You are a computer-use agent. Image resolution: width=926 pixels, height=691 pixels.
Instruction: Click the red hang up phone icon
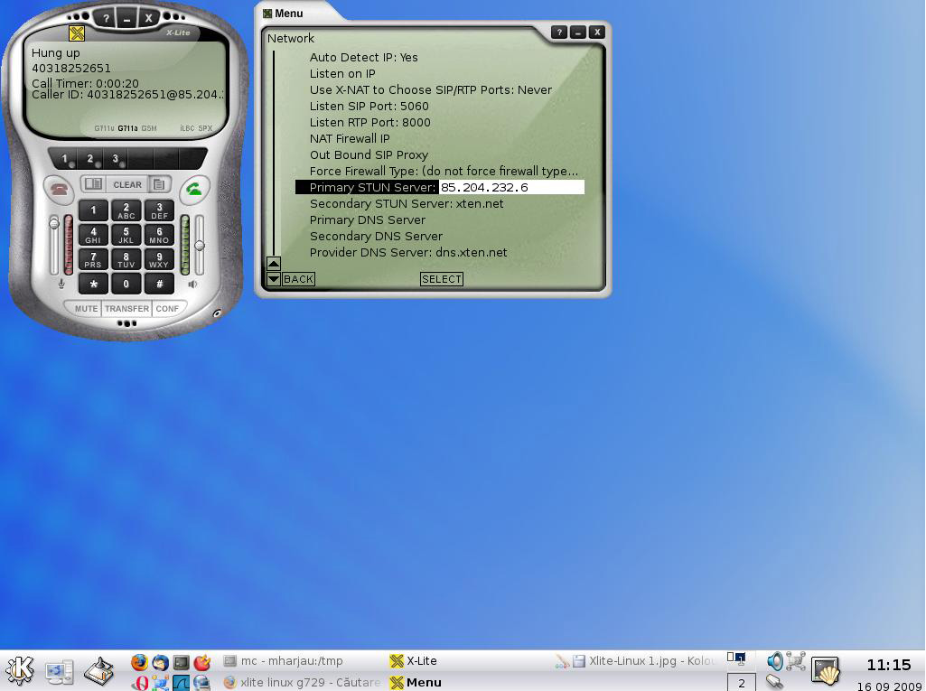59,189
